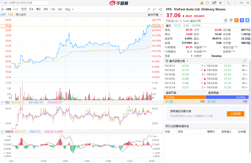Toggle 满占坐标 full coordinates option
Screen dimensions: 251x163
(x=21, y=15)
